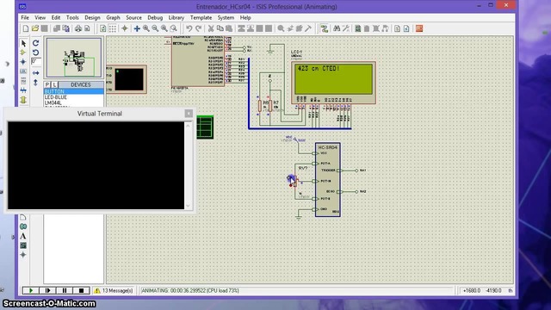The width and height of the screenshot is (551, 310).
Task: Save the current design
Action: (x=44, y=28)
